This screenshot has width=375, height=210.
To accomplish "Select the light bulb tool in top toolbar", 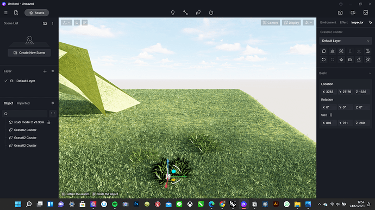I will 173,12.
